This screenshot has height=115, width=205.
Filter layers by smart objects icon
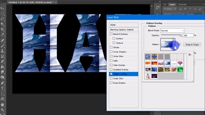[x=200, y=9]
